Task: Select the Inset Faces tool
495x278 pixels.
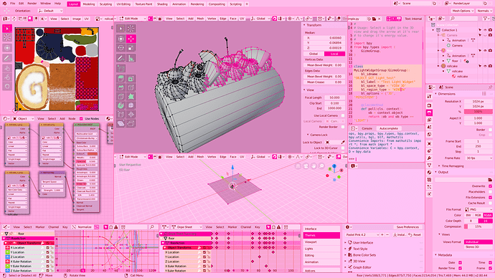Action: [x=131, y=78]
